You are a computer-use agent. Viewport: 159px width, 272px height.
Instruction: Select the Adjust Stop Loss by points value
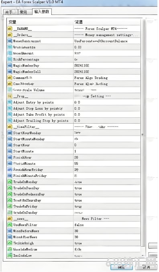click(x=77, y=108)
